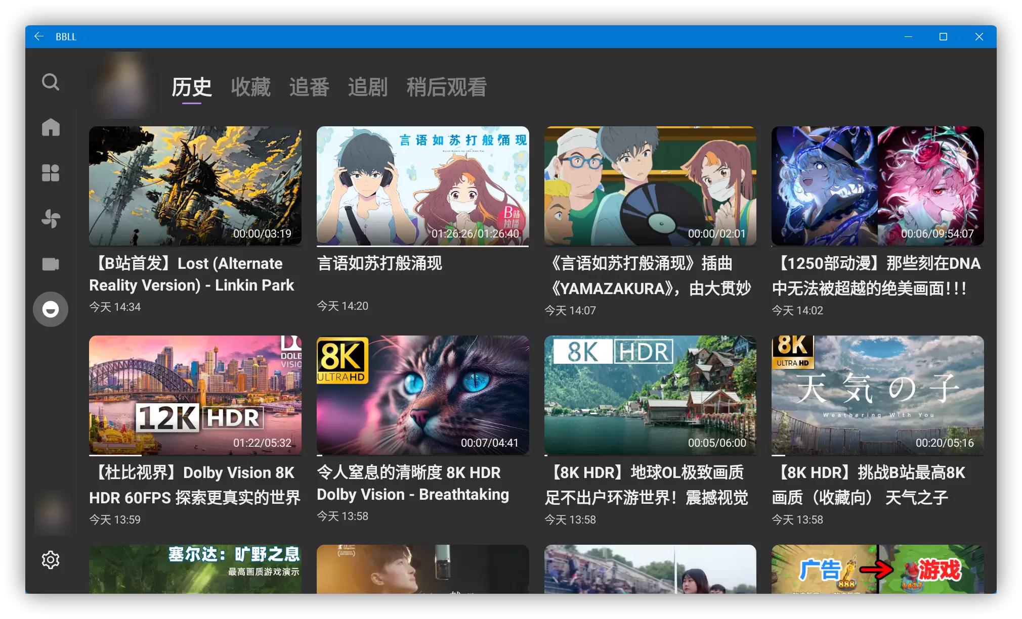Go to the home page icon

(x=51, y=127)
